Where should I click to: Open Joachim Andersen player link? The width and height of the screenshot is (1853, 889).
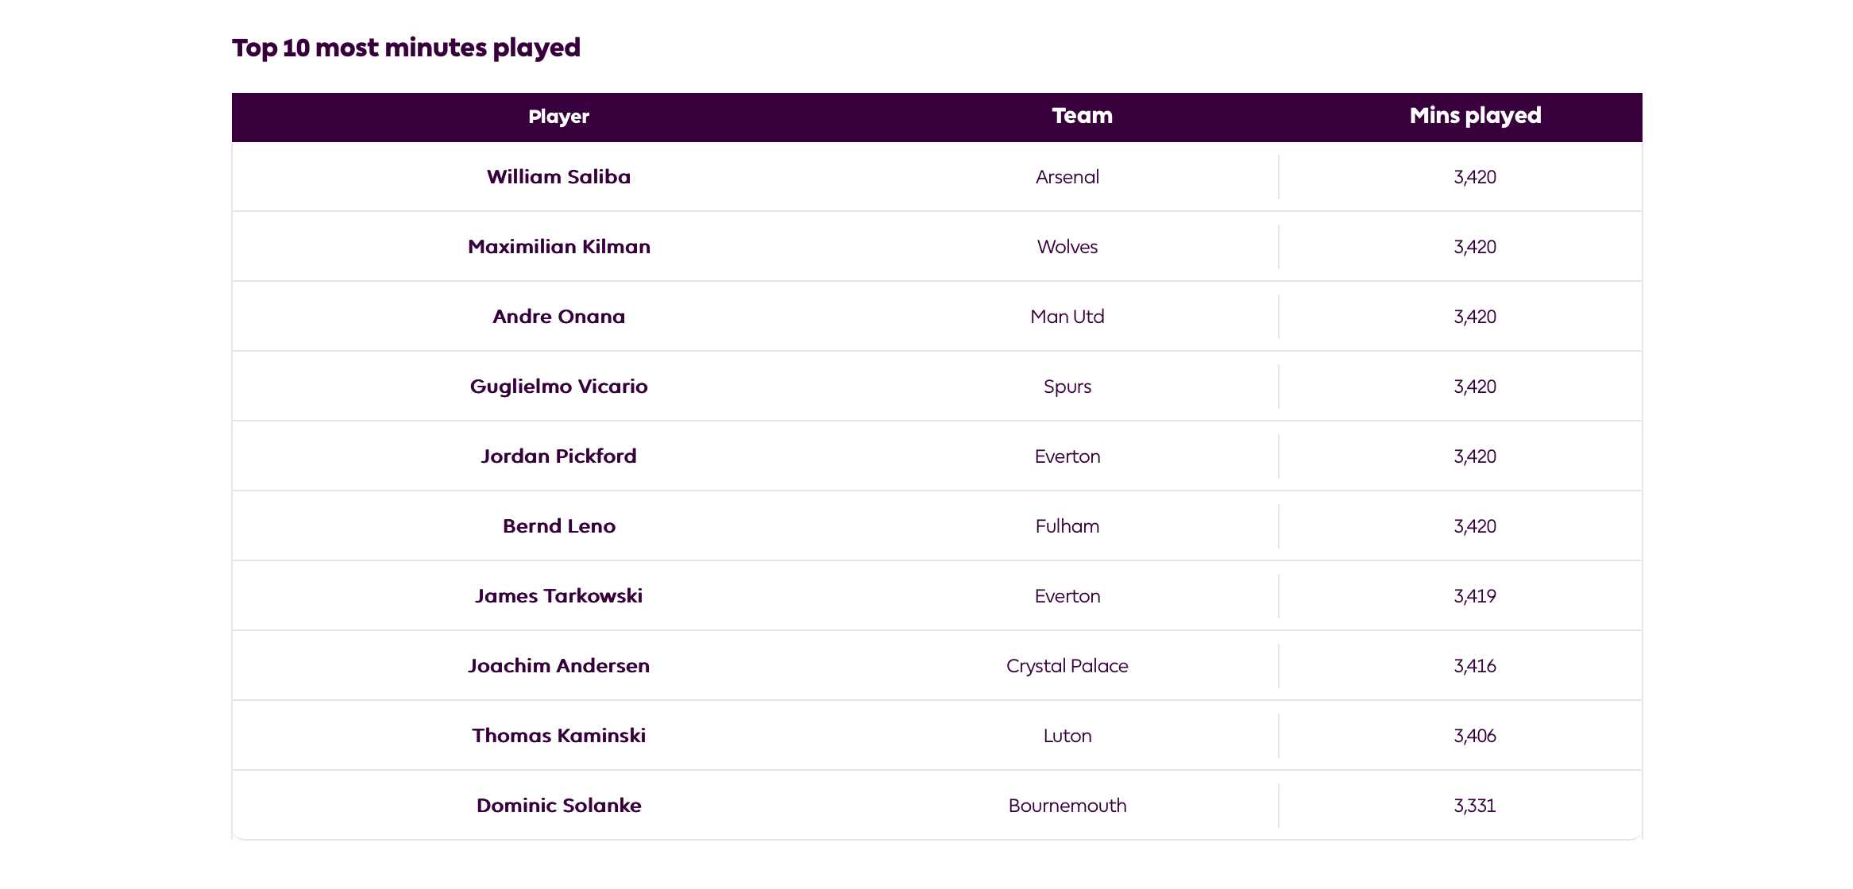[x=558, y=666]
